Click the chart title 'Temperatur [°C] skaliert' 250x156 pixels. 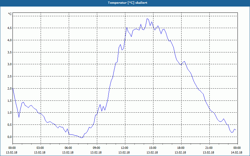click(x=127, y=3)
